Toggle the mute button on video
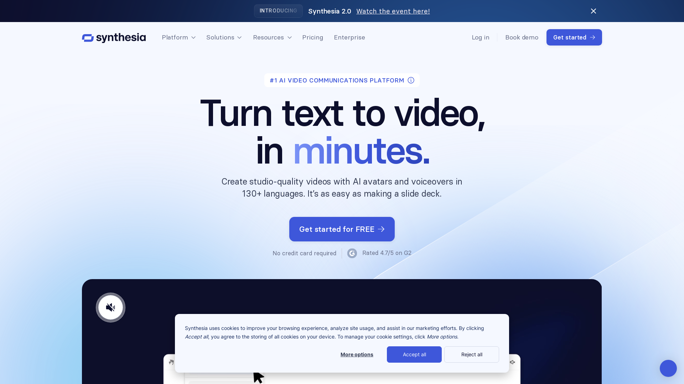 110,307
